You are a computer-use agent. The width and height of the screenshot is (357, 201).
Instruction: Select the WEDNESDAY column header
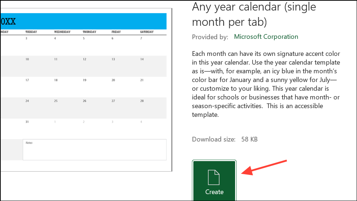(62, 32)
